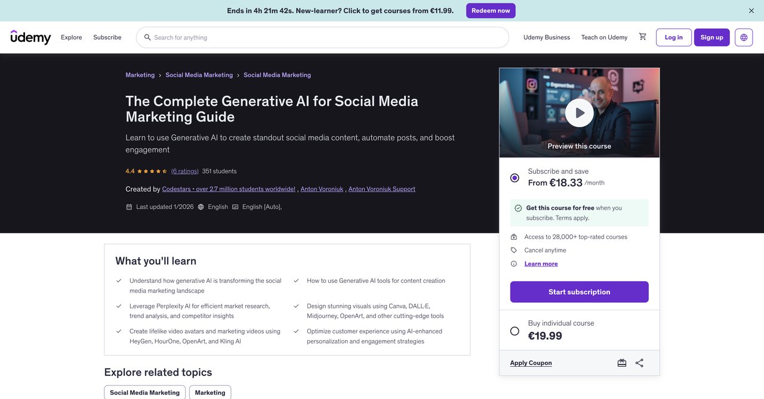Click the Search for anything field

coord(322,38)
